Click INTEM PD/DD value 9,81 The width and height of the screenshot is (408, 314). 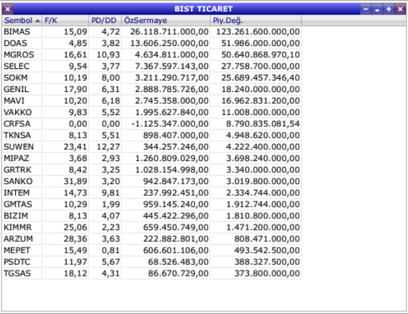tap(111, 192)
